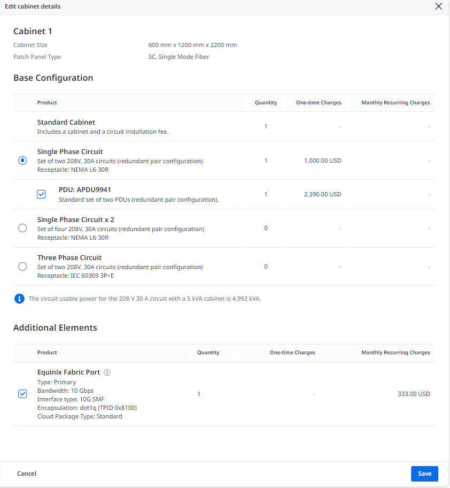Click the Equinix Fabric Port info icon
Screen dimensions: 450x488
point(107,372)
